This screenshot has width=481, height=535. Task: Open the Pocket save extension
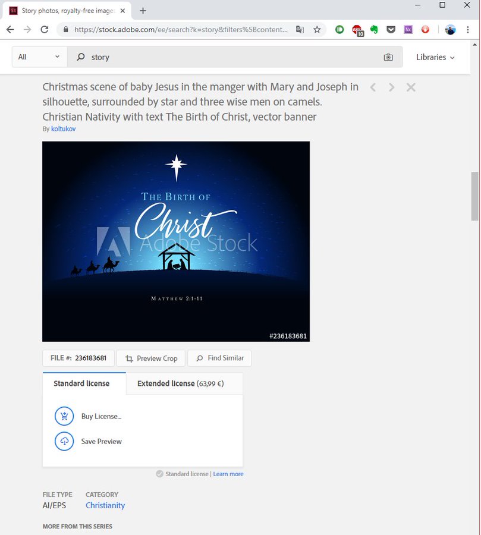(391, 30)
